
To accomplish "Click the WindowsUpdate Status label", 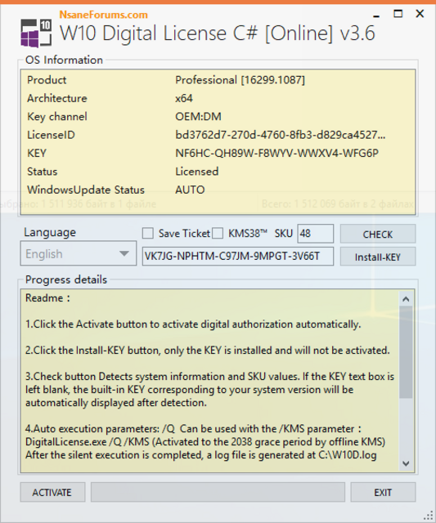I will coord(86,190).
